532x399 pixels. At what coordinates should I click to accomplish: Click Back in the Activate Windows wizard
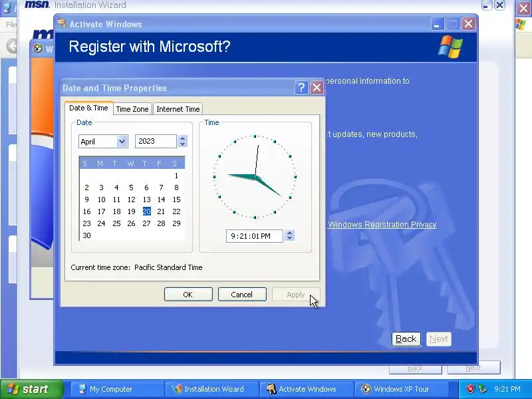(x=406, y=338)
